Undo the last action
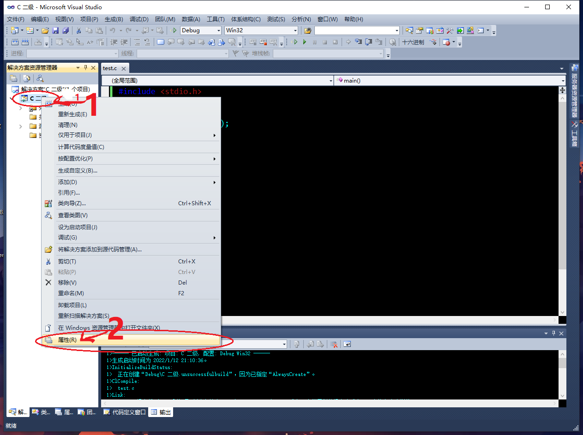The height and width of the screenshot is (435, 583). pyautogui.click(x=113, y=30)
